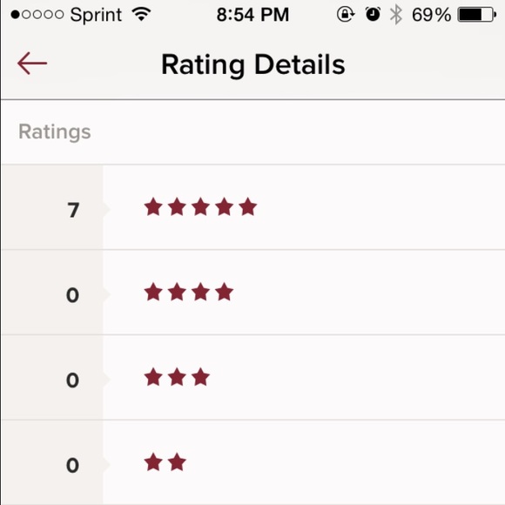Select the three-star rating stars
505x505 pixels.
(177, 377)
